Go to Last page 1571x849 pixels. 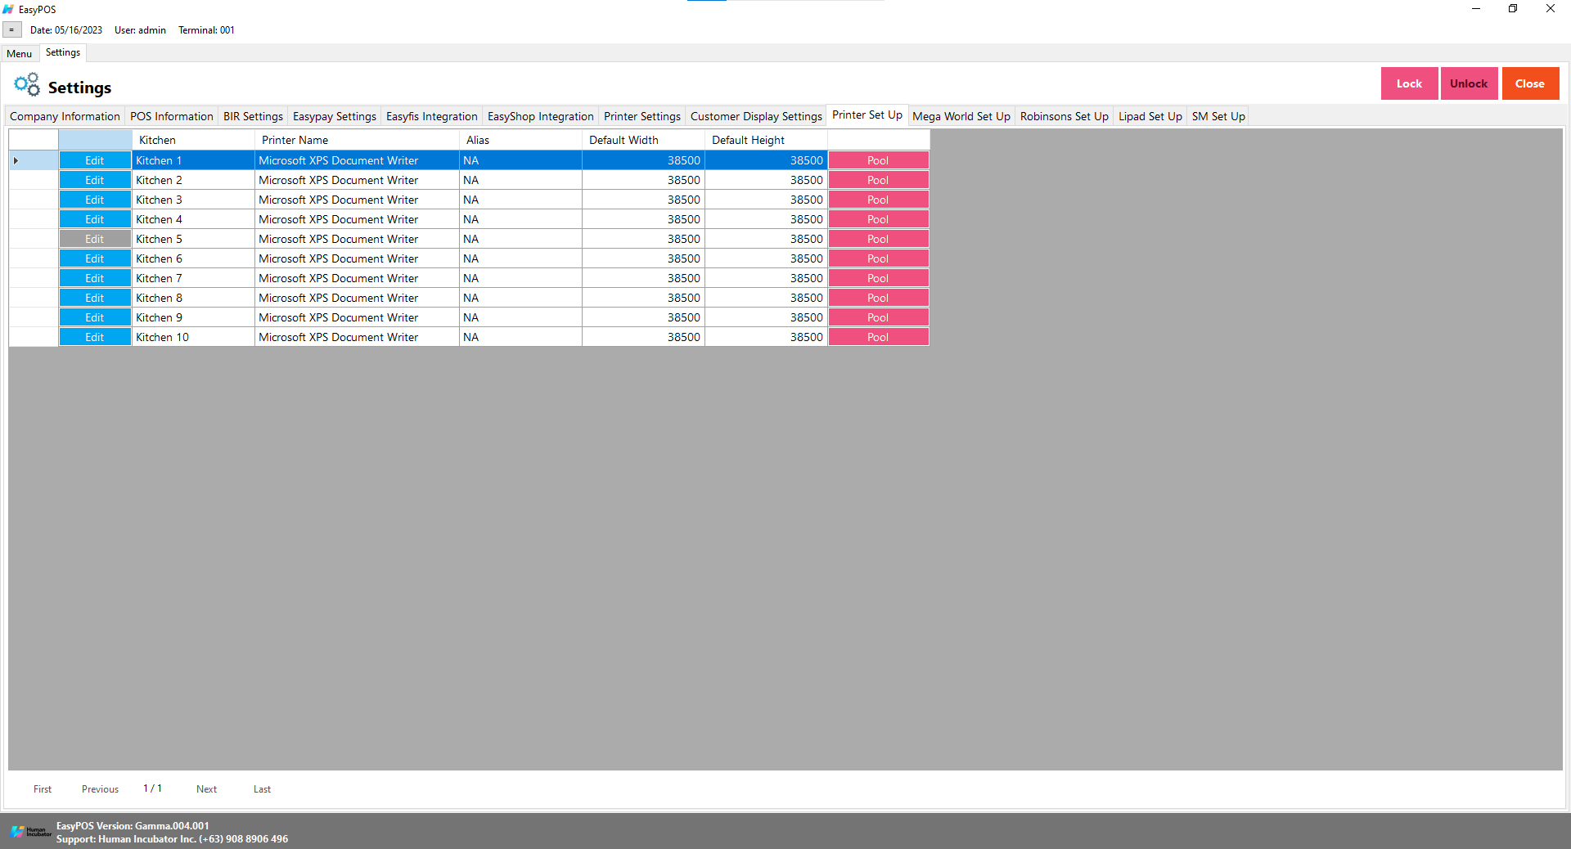[x=262, y=789]
